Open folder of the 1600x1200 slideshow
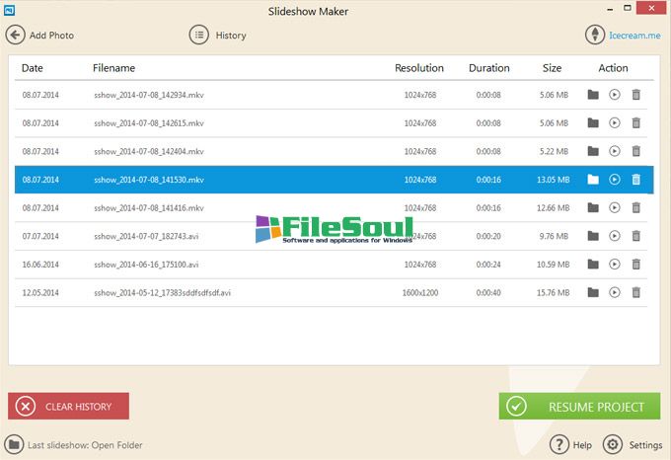Screen dimensions: 671x460 click(593, 293)
